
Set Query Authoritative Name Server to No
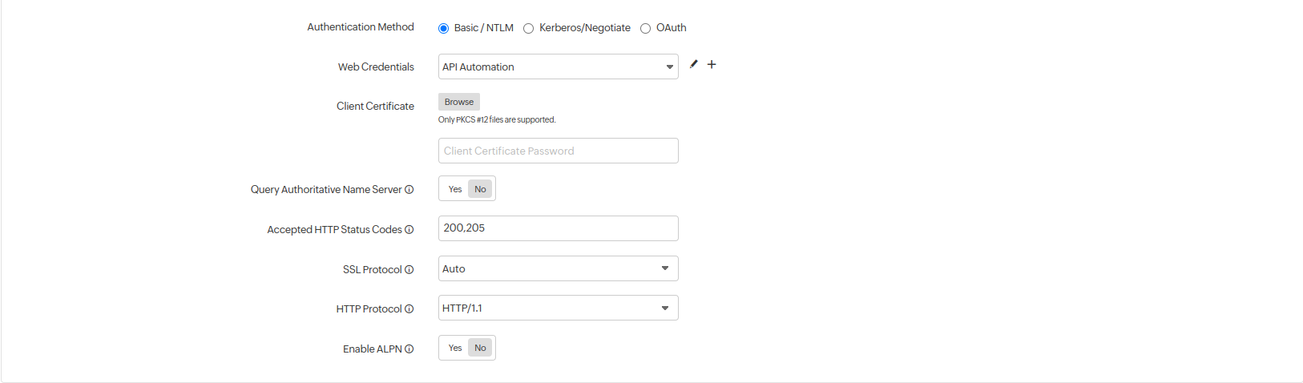[480, 189]
